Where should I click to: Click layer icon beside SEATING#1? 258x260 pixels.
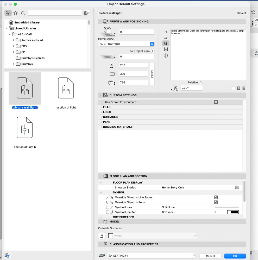102,256
